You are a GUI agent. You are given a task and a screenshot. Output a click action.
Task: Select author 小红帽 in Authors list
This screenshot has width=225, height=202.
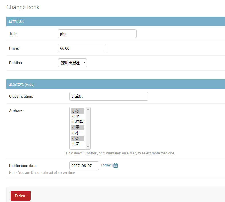77,122
